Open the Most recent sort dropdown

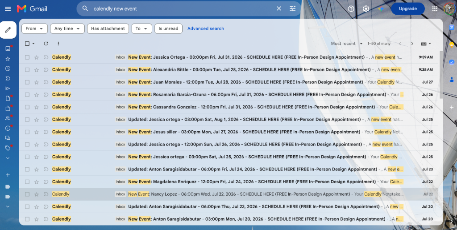coord(346,44)
